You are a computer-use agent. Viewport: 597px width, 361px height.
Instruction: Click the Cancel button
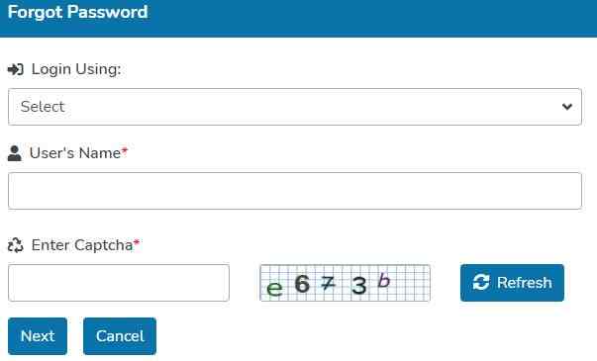tap(120, 336)
